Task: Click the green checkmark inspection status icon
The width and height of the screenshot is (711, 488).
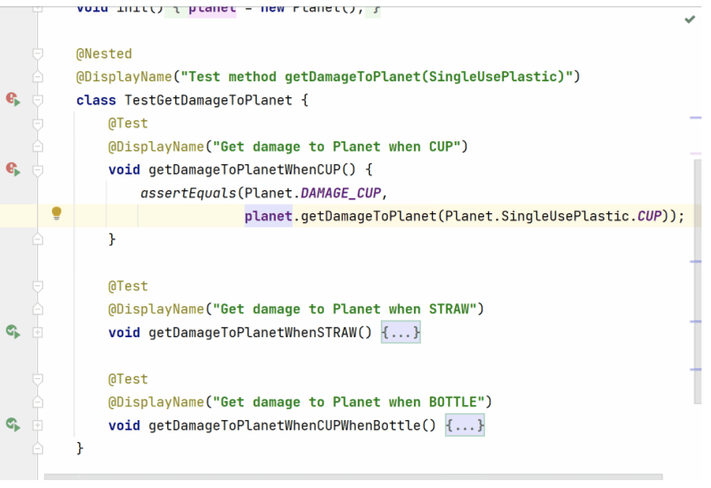Action: 690,20
